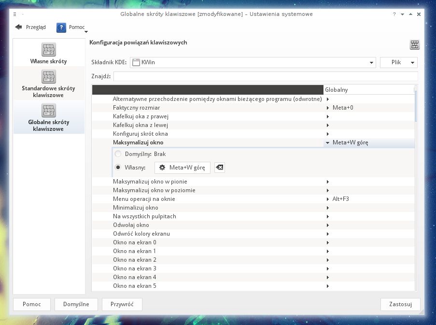436x325 pixels.
Task: Select the Maksymalizuj okno w poziomie row
Action: [253, 190]
